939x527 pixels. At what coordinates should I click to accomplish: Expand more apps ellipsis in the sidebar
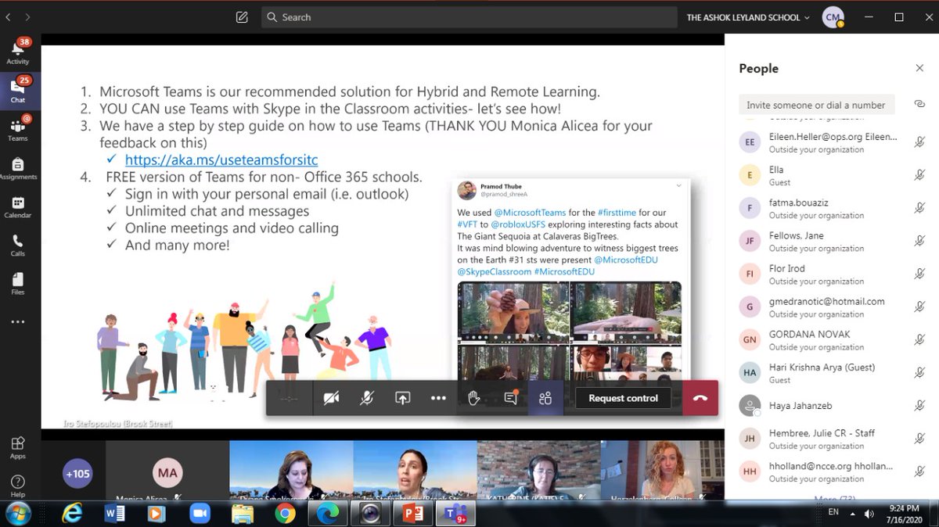(18, 321)
